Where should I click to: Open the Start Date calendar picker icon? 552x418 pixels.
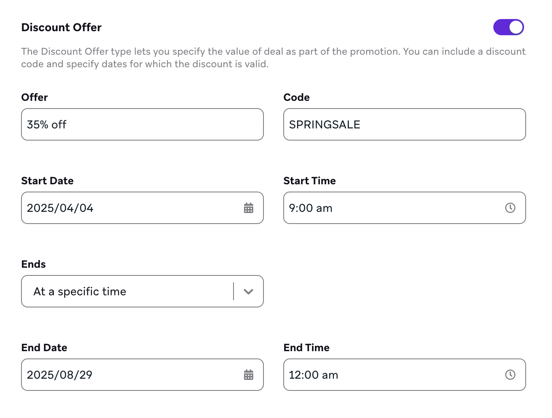[248, 208]
